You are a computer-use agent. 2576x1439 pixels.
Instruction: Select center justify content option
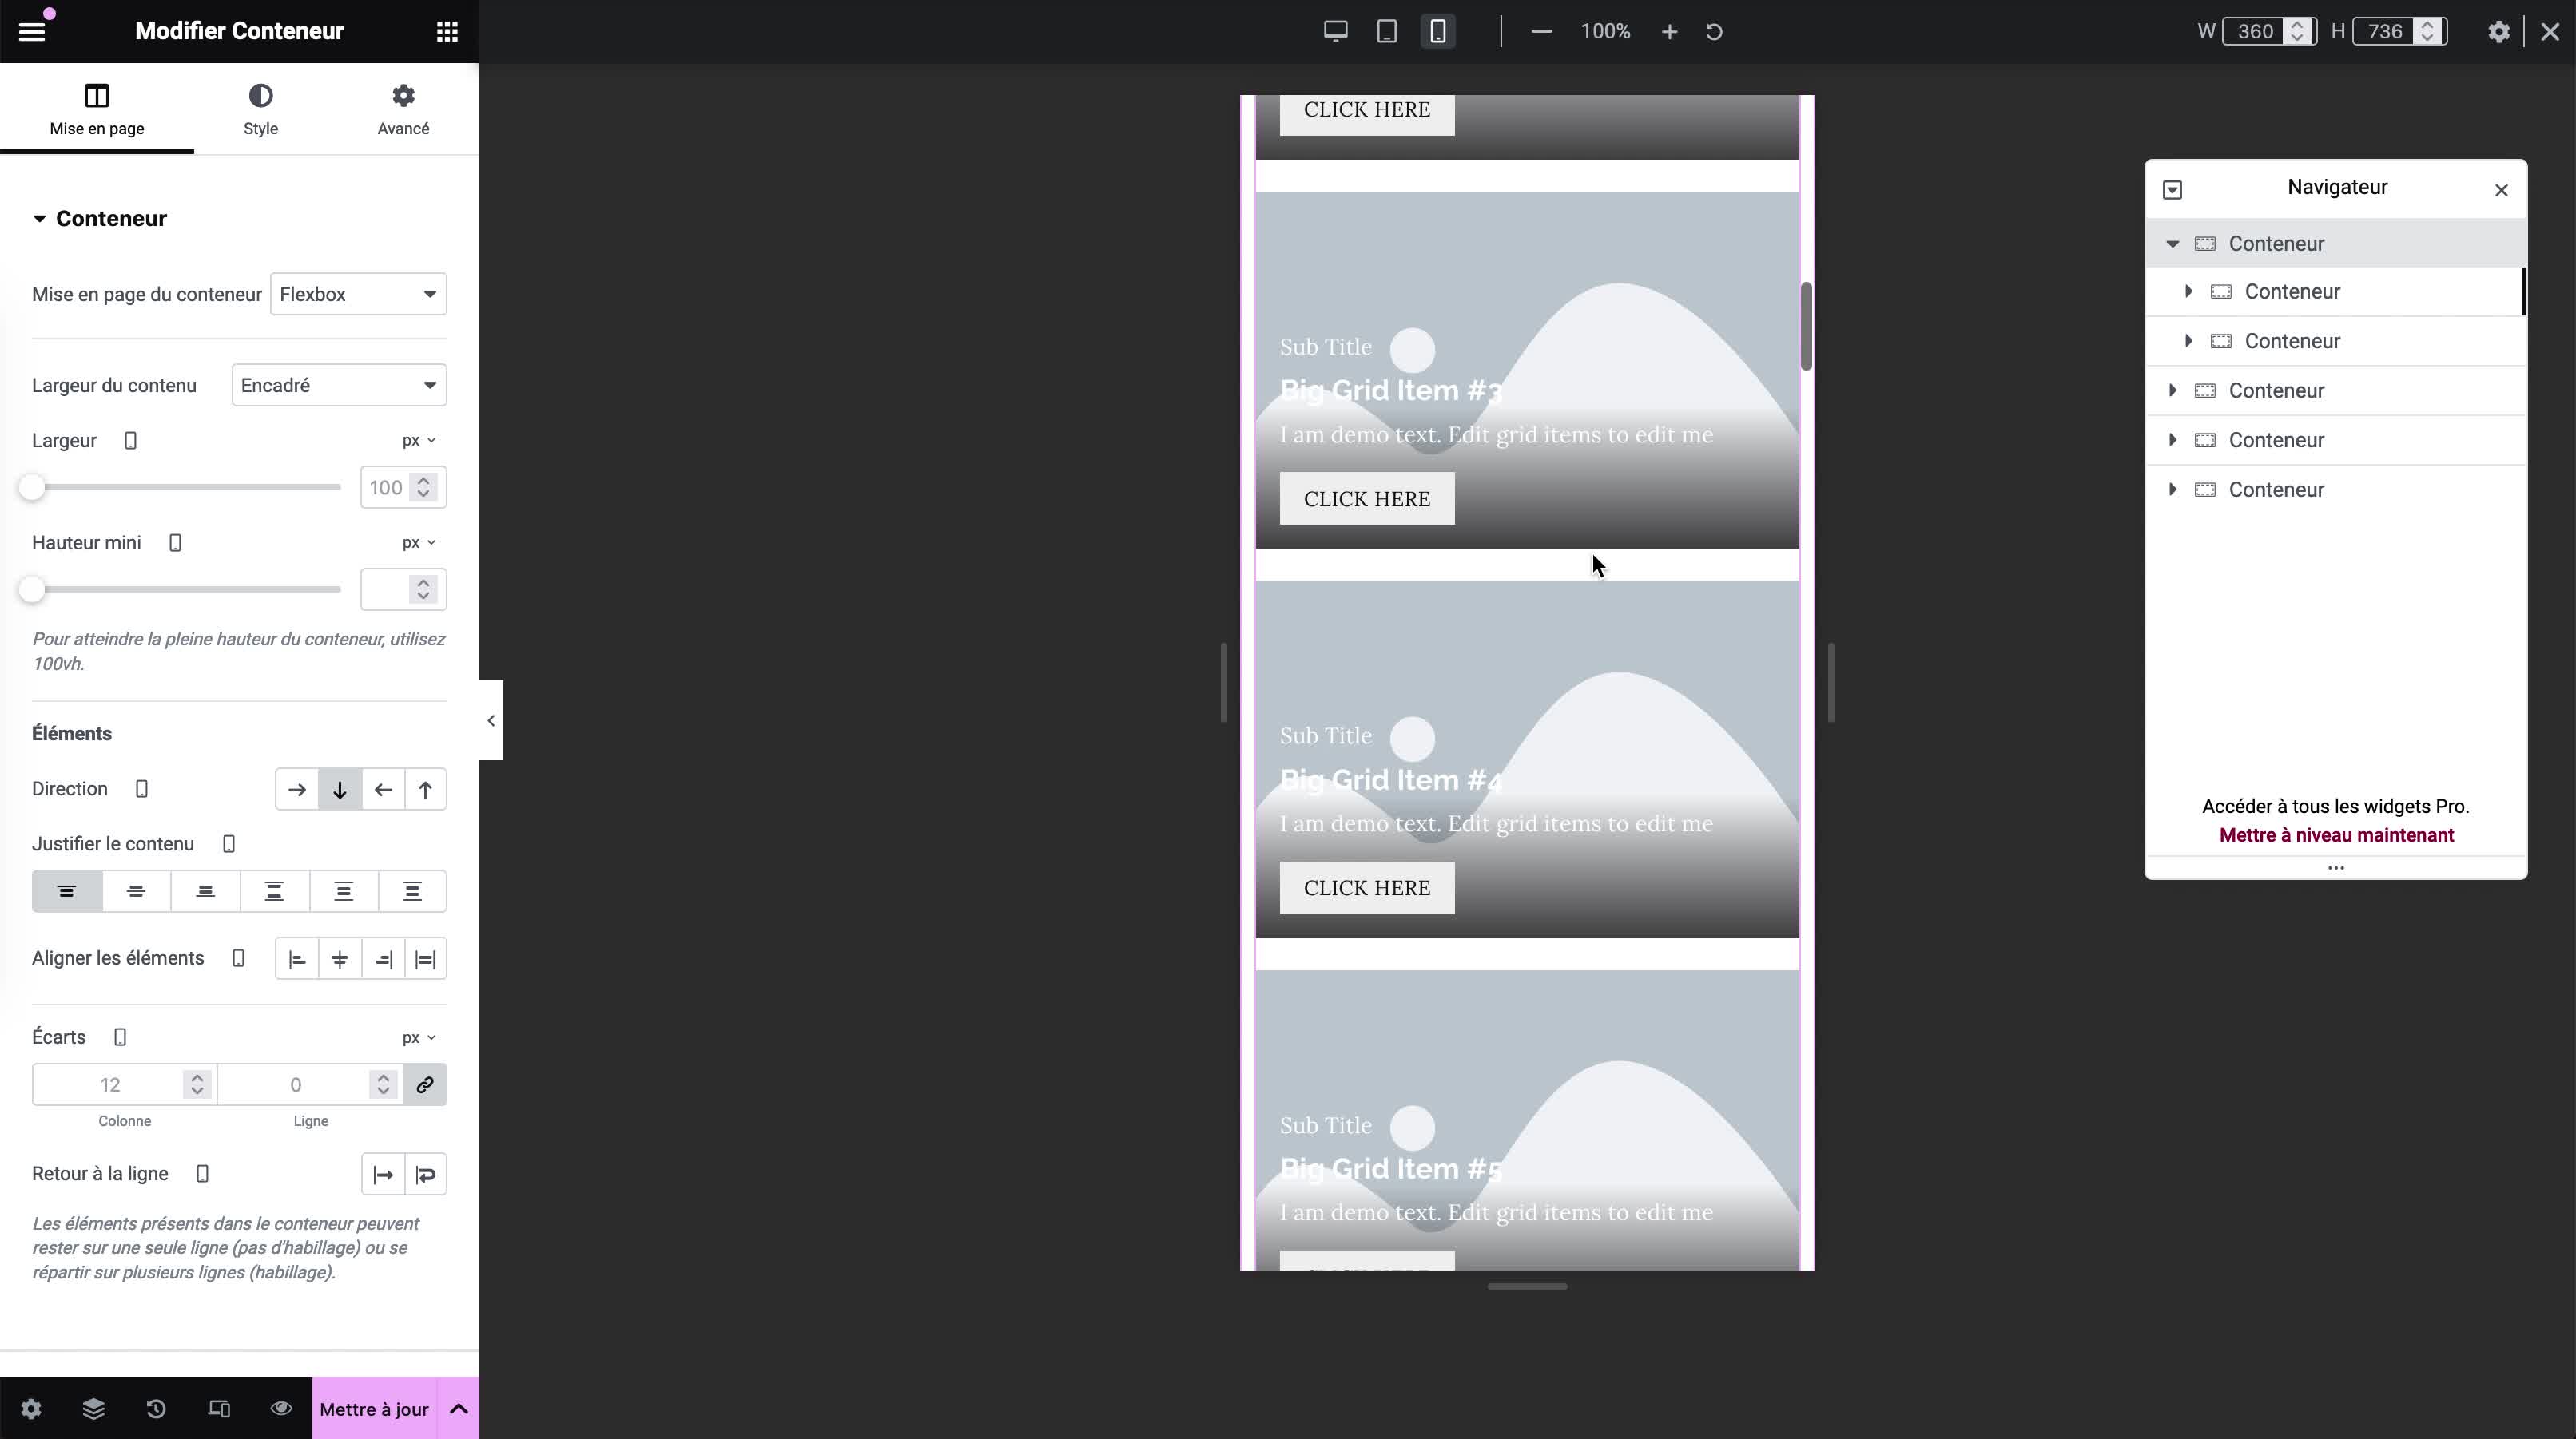[136, 891]
